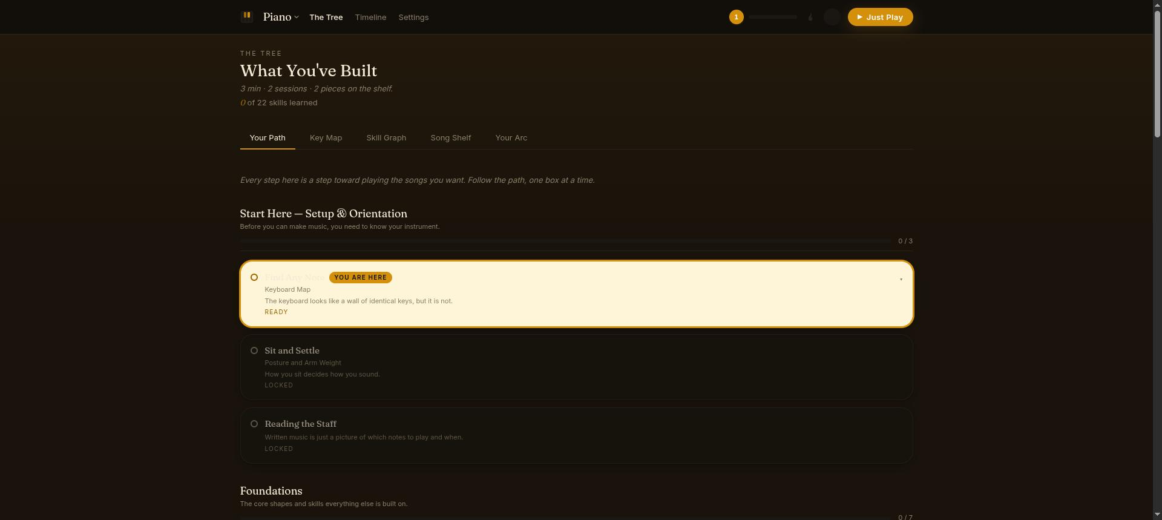Switch to the Skill Graph tab
The height and width of the screenshot is (520, 1162).
(x=386, y=138)
